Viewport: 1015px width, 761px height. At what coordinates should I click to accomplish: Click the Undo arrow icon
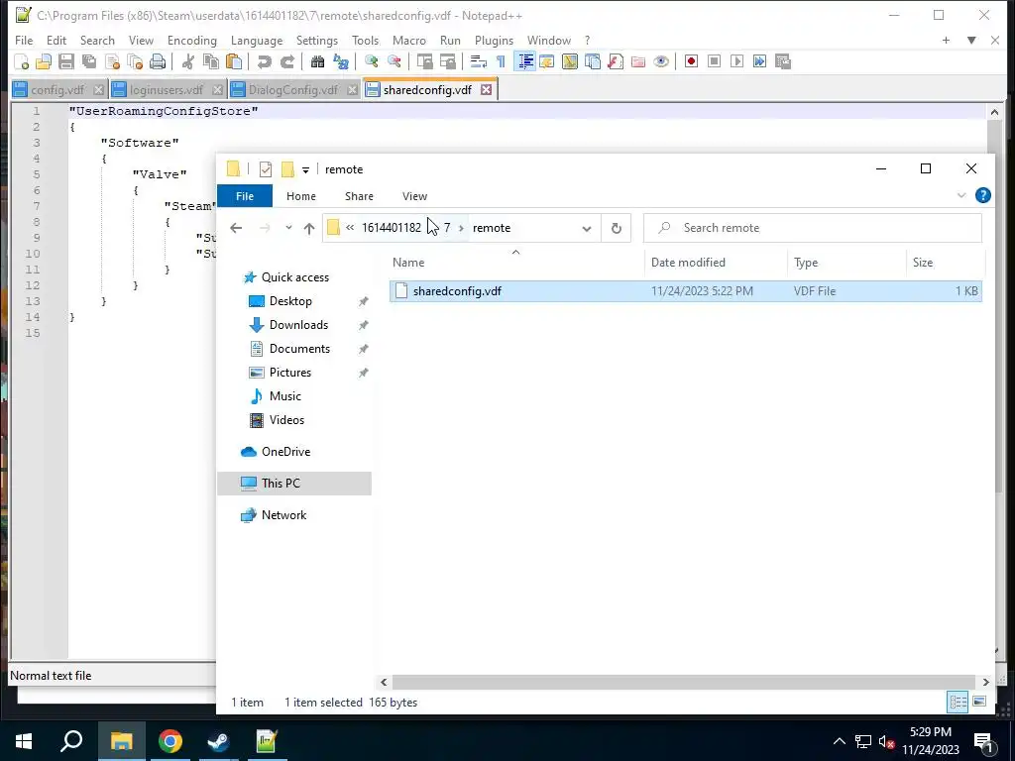click(x=264, y=61)
